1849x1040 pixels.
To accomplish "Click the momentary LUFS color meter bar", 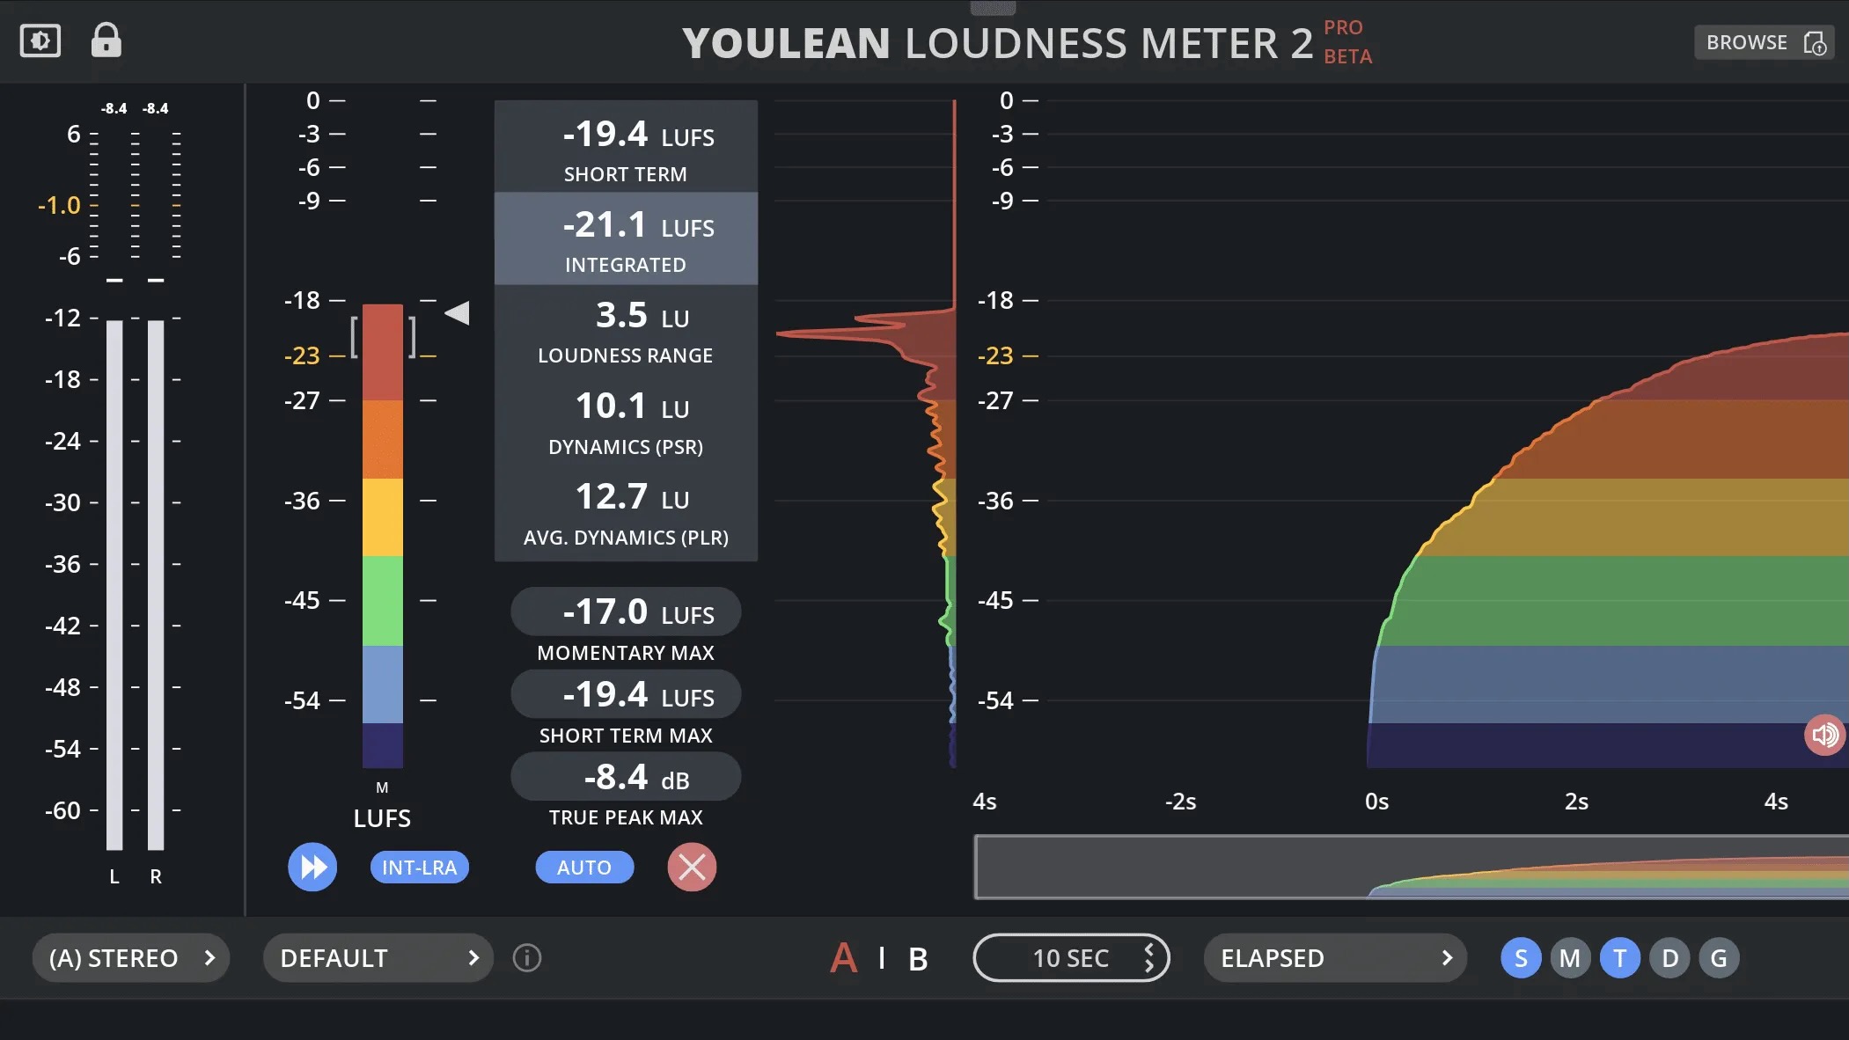I will [383, 536].
